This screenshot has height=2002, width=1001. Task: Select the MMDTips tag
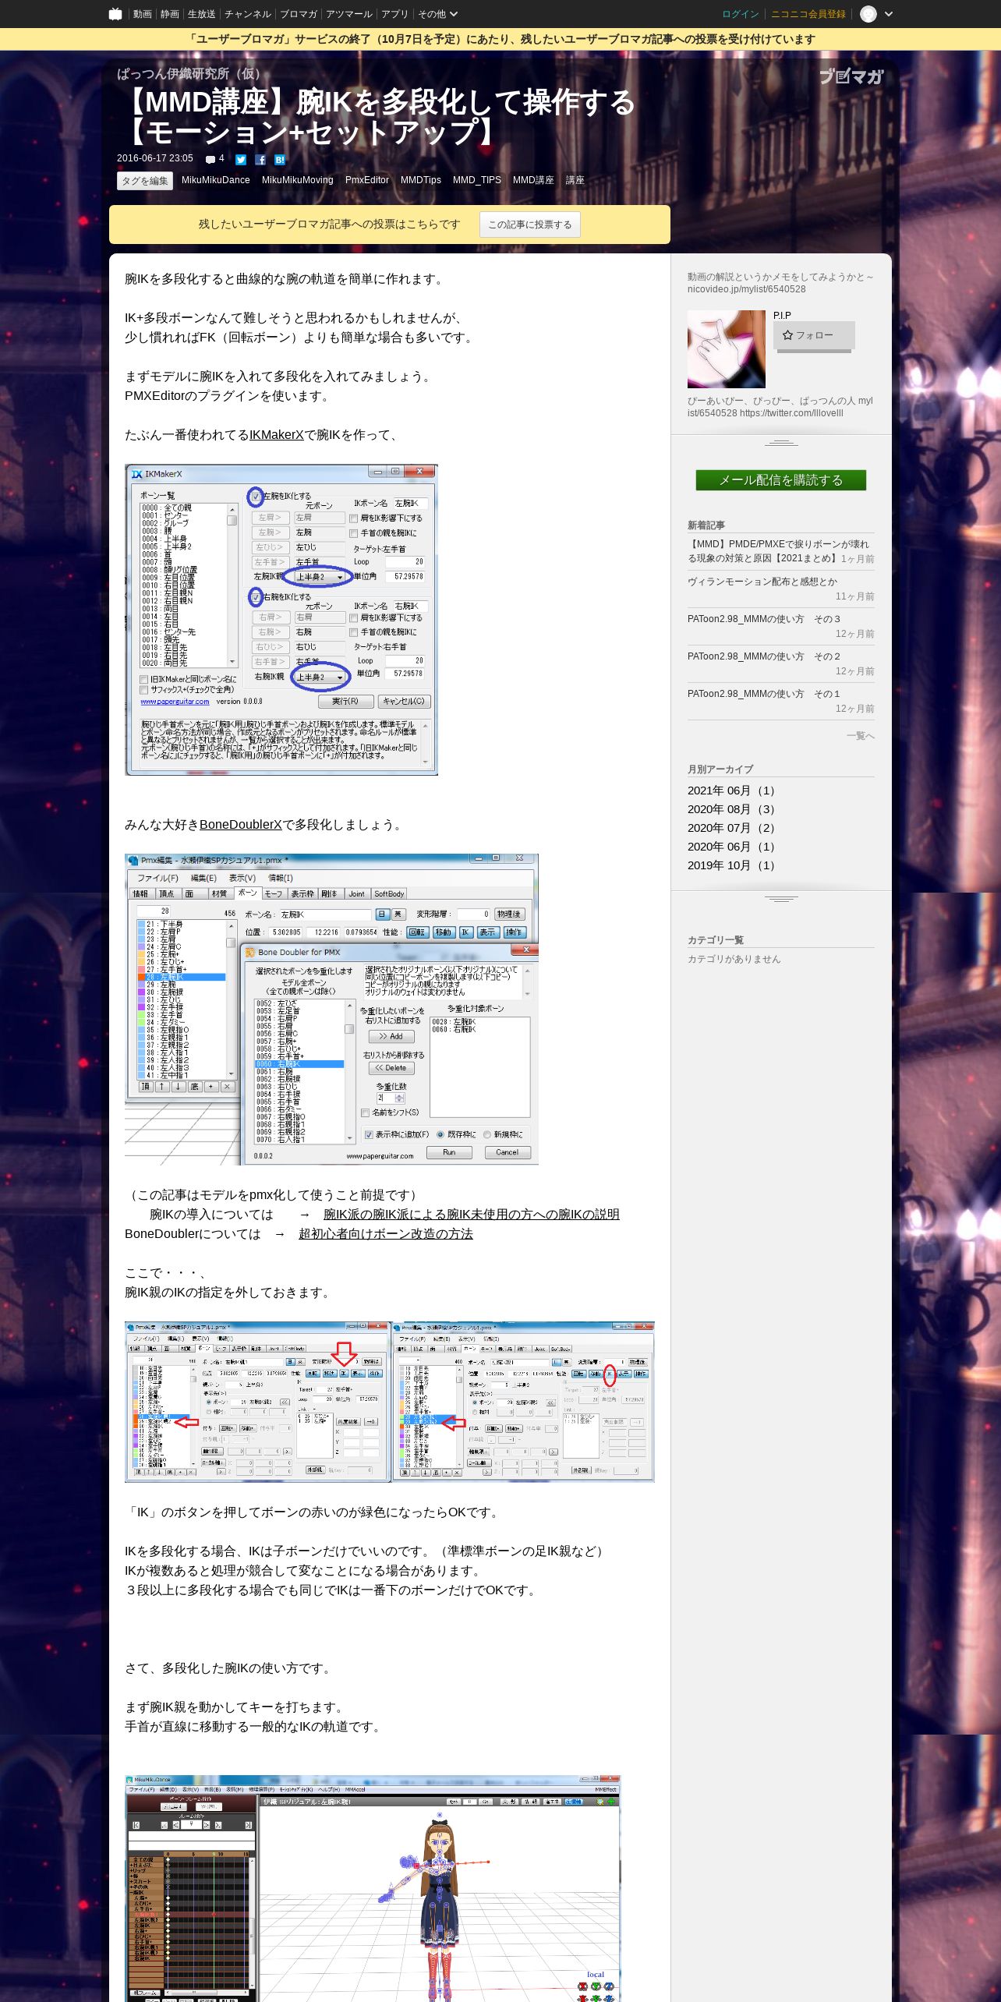[x=421, y=180]
